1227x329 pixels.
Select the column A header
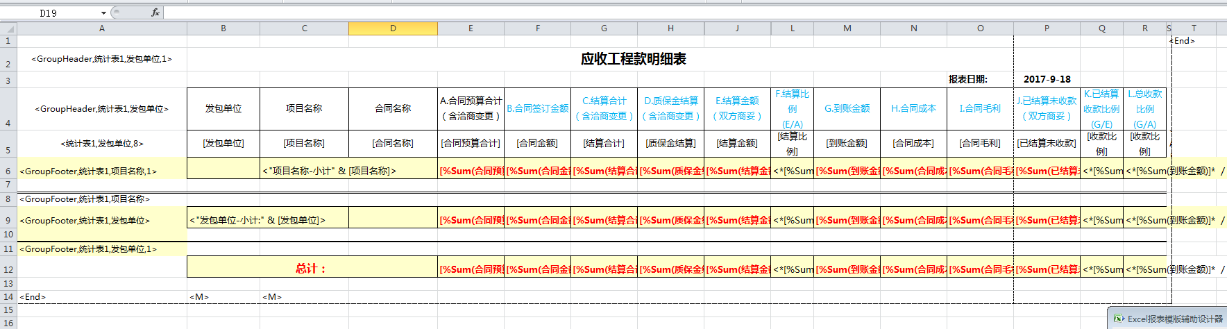(x=102, y=28)
